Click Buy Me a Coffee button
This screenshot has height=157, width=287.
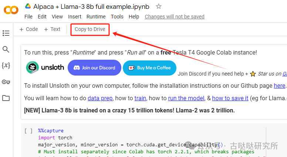click(149, 68)
